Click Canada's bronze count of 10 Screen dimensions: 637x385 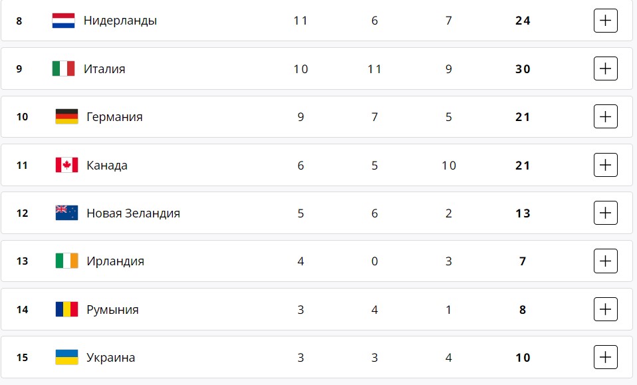449,166
